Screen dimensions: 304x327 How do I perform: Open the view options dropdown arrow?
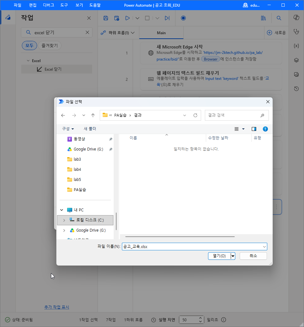coord(243,129)
